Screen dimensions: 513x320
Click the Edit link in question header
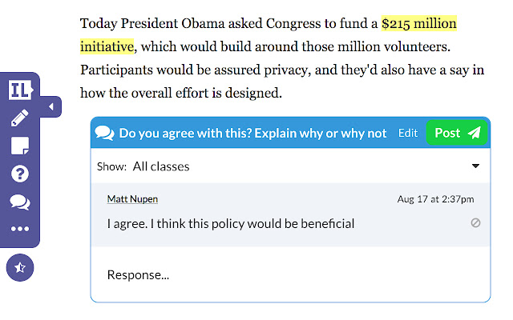click(x=408, y=133)
